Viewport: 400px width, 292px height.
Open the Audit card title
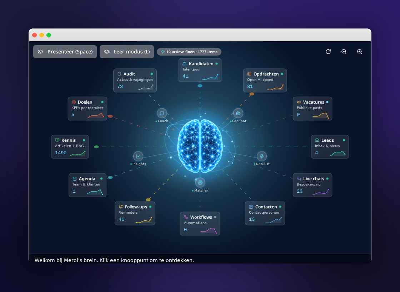click(x=129, y=74)
